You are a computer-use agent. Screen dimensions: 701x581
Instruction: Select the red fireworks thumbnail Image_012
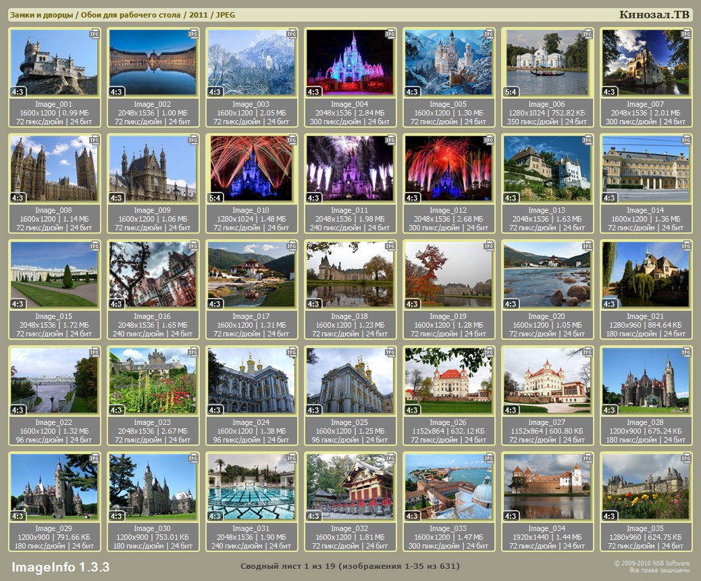pyautogui.click(x=448, y=168)
